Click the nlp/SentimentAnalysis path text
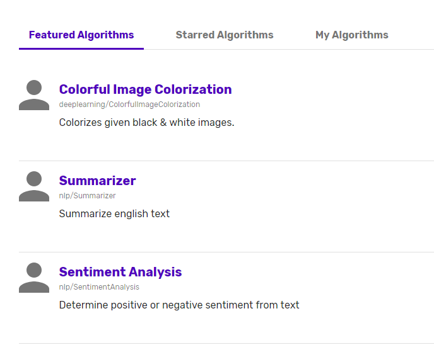434x345 pixels. [99, 286]
